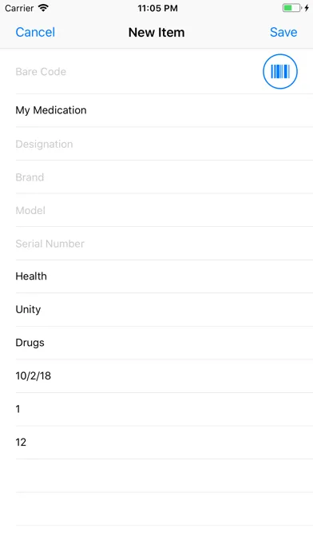Edit the My Medication name field
Screen dimensions: 313x556
coord(164,110)
